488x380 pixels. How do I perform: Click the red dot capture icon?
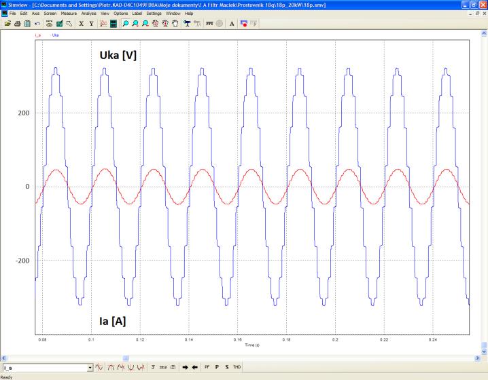(244, 23)
